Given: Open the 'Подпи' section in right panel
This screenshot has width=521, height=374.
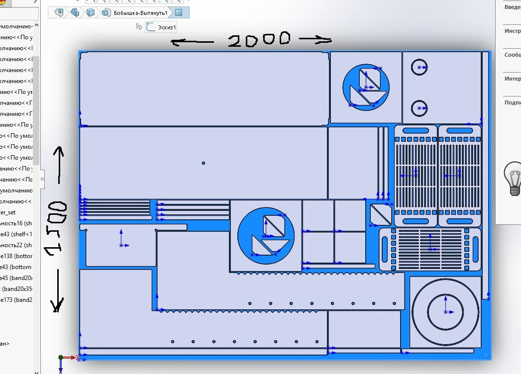Looking at the screenshot, I should [x=513, y=102].
